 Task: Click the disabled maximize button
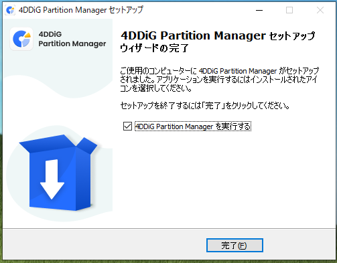pyautogui.click(x=289, y=10)
